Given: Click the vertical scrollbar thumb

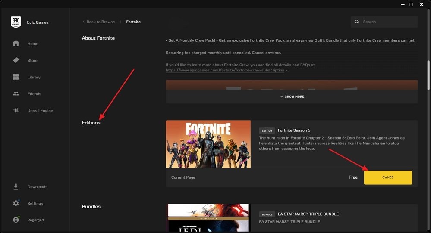Looking at the screenshot, I should tap(428, 75).
